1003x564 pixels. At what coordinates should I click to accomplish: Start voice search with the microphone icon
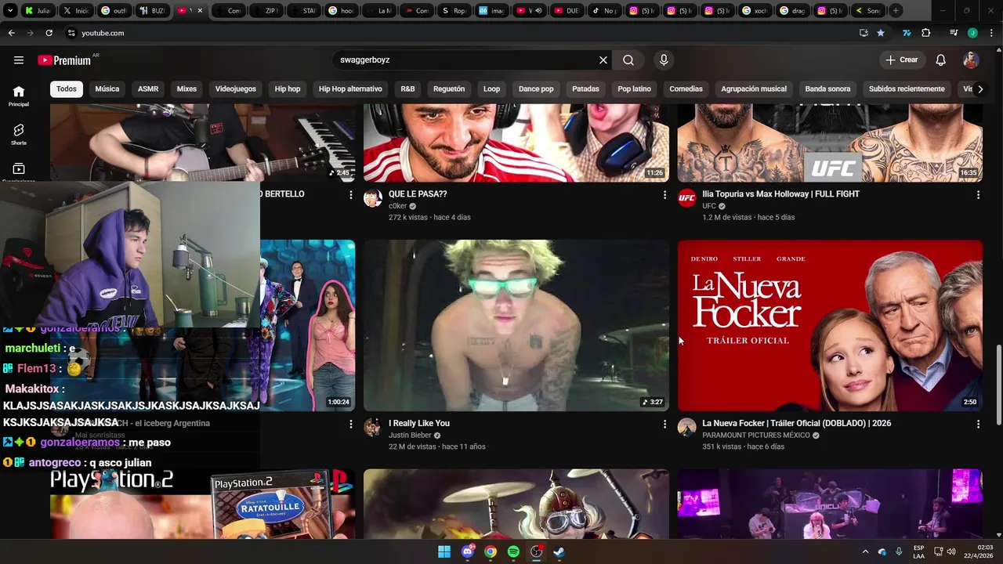click(x=664, y=60)
